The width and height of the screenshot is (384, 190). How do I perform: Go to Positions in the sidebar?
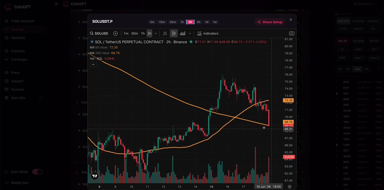(18, 51)
